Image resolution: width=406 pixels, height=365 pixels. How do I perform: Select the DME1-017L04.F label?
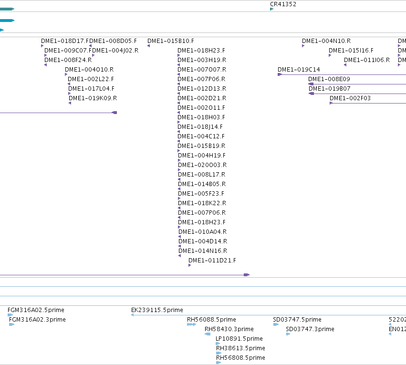91,89
